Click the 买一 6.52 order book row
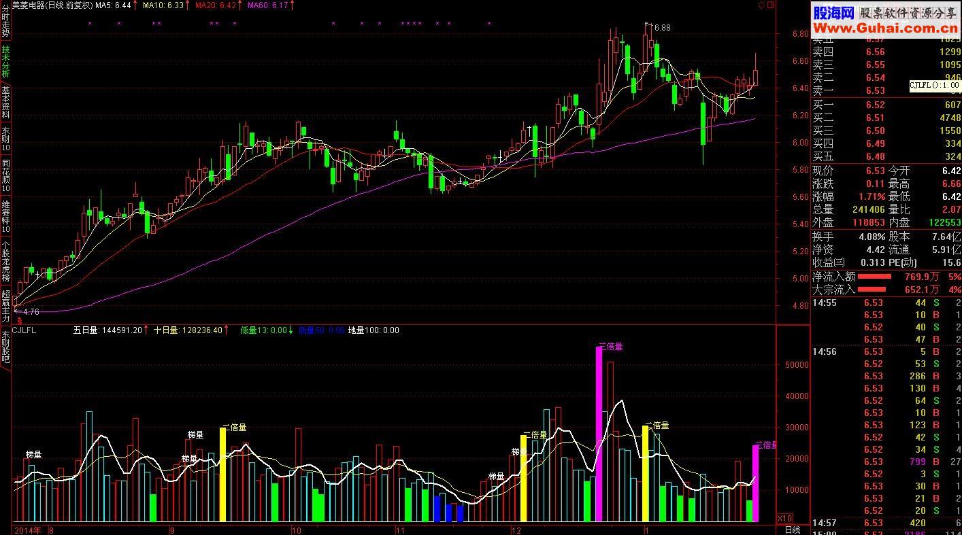 point(886,105)
